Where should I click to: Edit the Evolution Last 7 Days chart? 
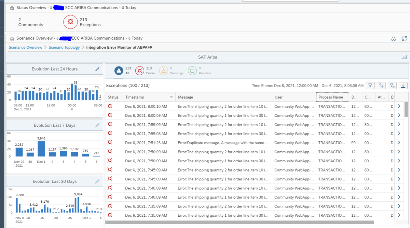coord(98,125)
